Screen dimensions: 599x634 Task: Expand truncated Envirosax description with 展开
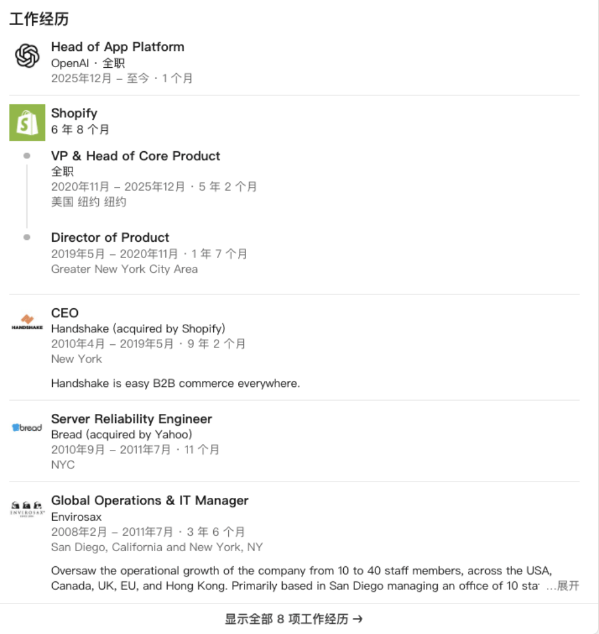pyautogui.click(x=568, y=586)
